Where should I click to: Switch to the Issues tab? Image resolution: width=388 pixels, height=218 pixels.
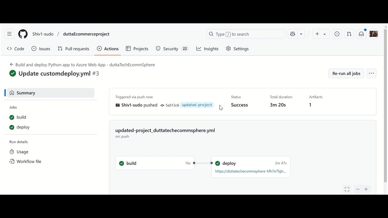(41, 48)
